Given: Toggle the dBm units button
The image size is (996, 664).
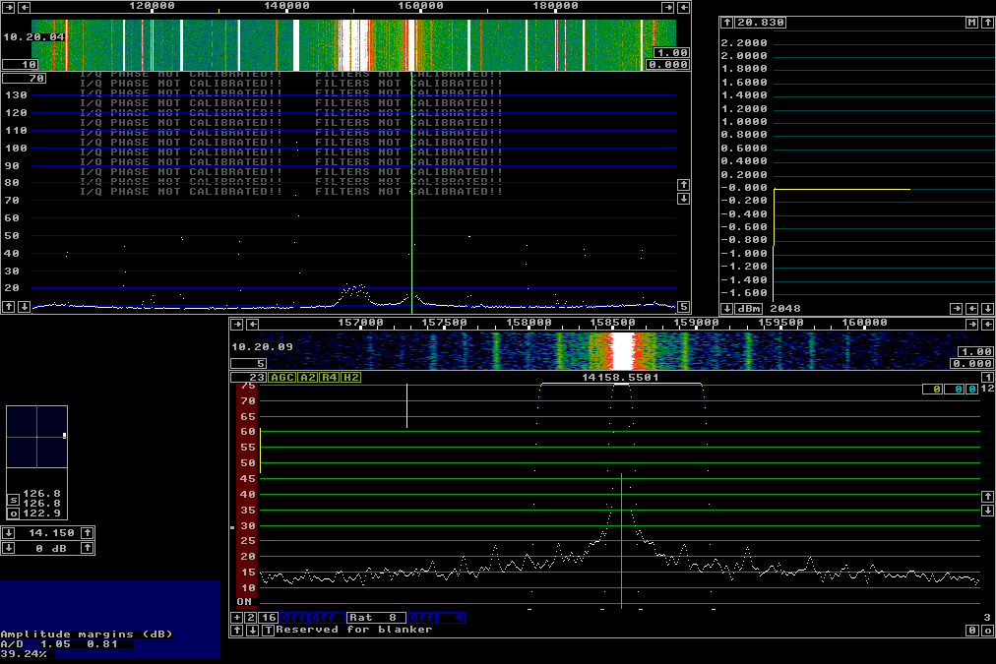Looking at the screenshot, I should tap(749, 309).
